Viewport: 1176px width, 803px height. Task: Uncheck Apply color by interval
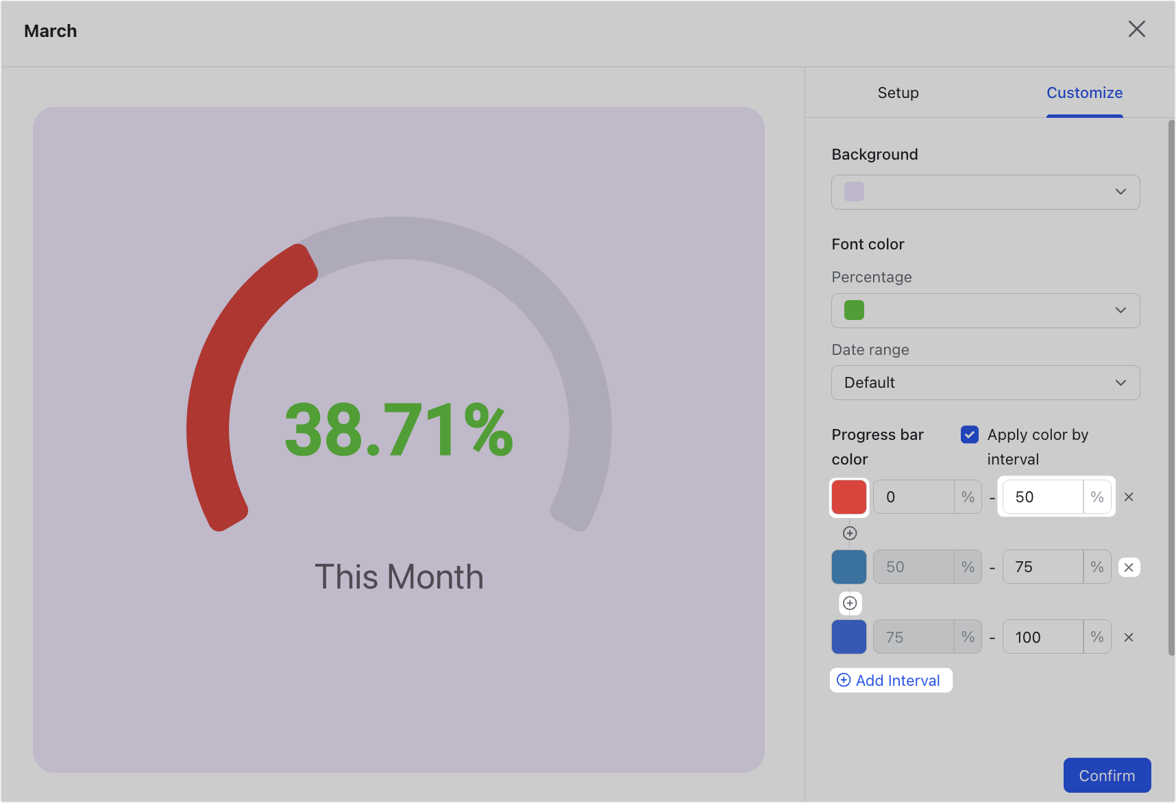tap(970, 434)
